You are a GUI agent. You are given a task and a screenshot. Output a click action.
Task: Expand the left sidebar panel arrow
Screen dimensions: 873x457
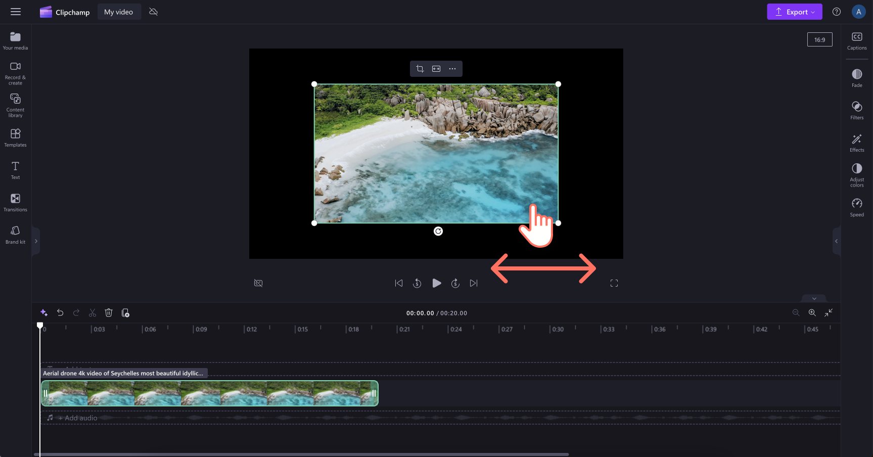(x=36, y=241)
